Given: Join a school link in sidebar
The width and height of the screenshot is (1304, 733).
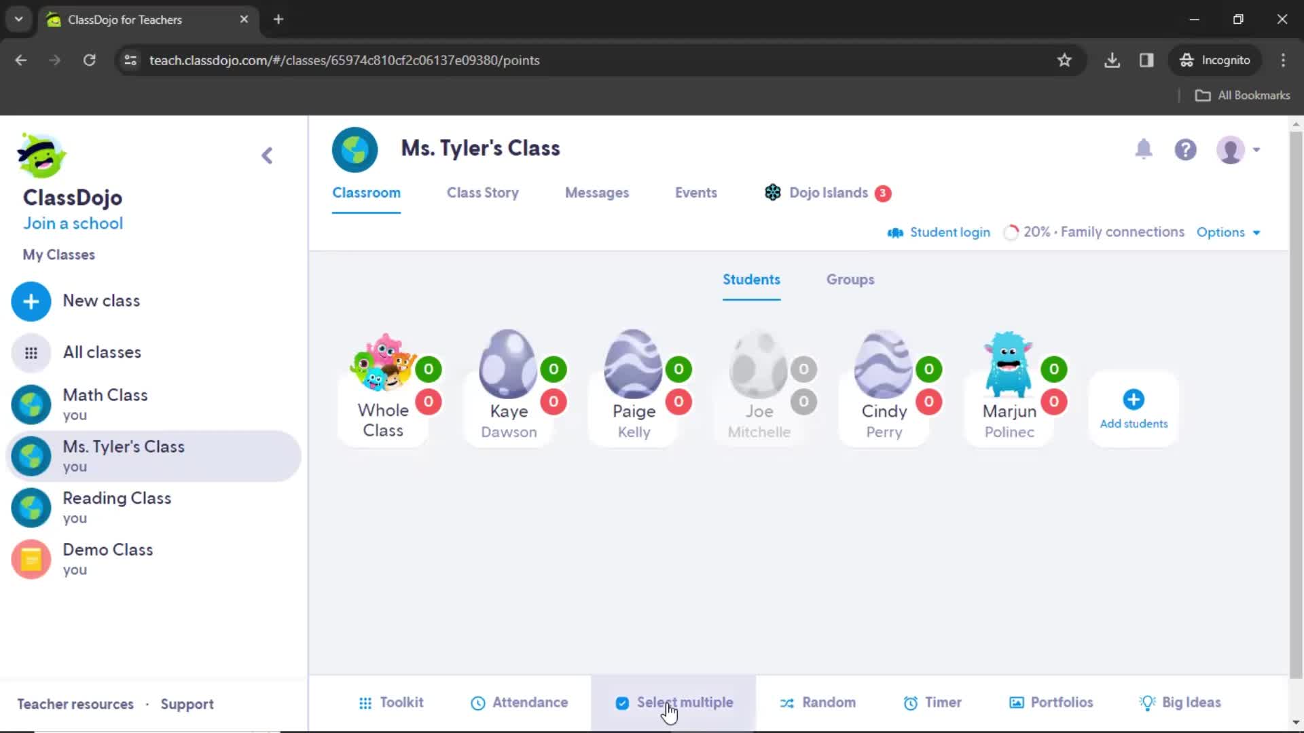Looking at the screenshot, I should [x=73, y=223].
